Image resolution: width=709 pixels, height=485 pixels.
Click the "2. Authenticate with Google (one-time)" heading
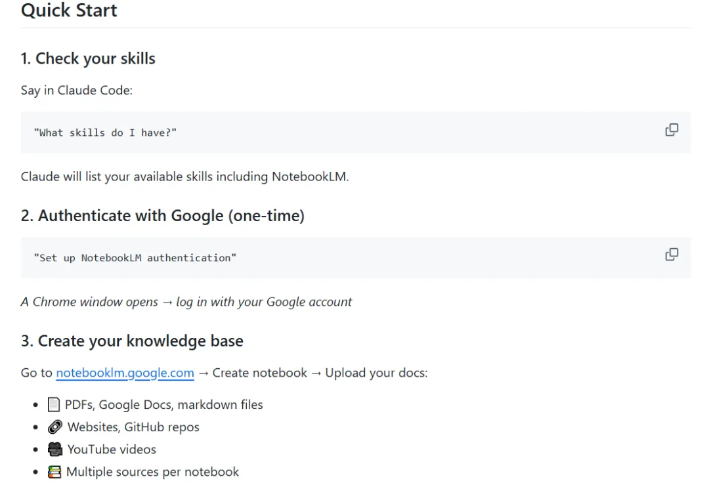163,216
